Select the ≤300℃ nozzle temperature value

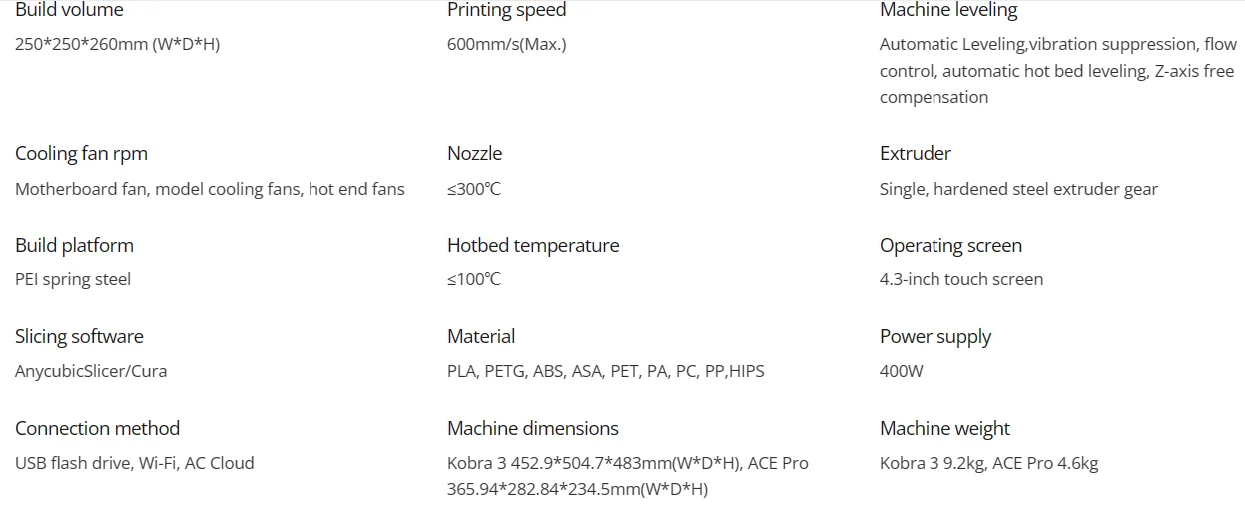[x=474, y=189]
